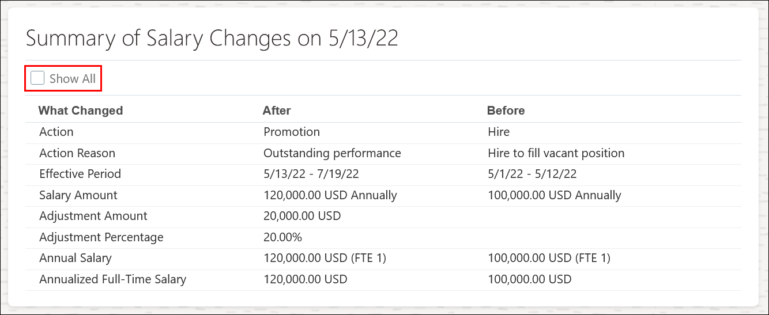
Task: Click the Summary of Salary Changes heading
Action: [x=212, y=38]
